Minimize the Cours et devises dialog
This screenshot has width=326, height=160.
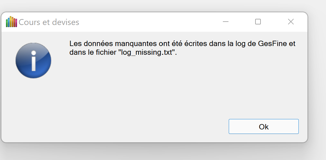[225, 22]
